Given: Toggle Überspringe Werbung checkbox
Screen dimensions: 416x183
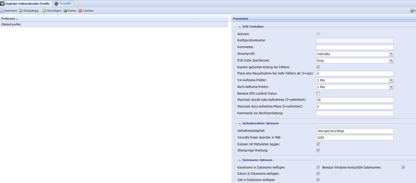Looking at the screenshot, I should click(x=318, y=150).
